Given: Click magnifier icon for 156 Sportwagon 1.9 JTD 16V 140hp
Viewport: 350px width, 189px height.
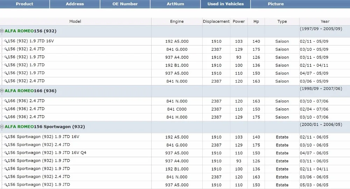Looking at the screenshot, I should 6,137.
